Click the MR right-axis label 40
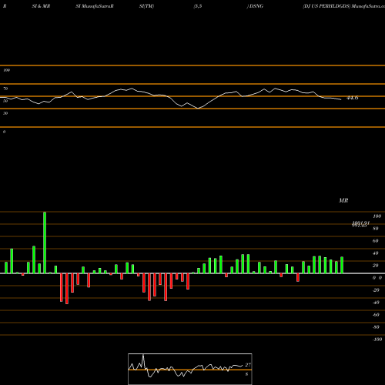Image resolution: width=385 pixels, height=385 pixels. [376, 253]
